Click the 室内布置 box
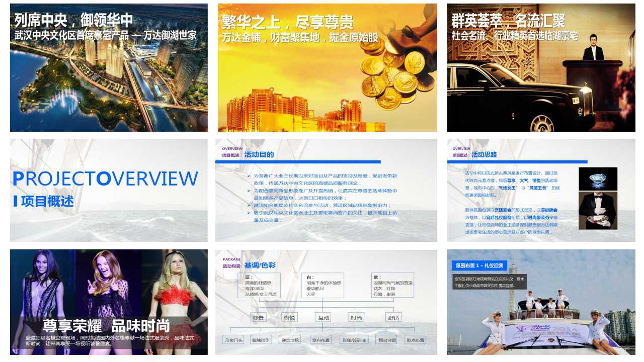 coord(320,340)
